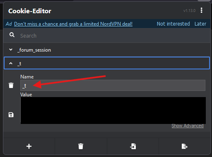212x157 pixels.
Task: Open the three-dot options menu
Action: pyautogui.click(x=201, y=10)
